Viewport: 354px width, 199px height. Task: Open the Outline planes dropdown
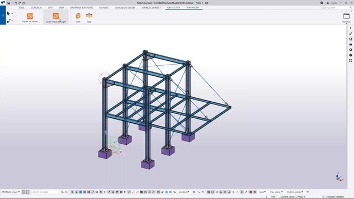295,192
